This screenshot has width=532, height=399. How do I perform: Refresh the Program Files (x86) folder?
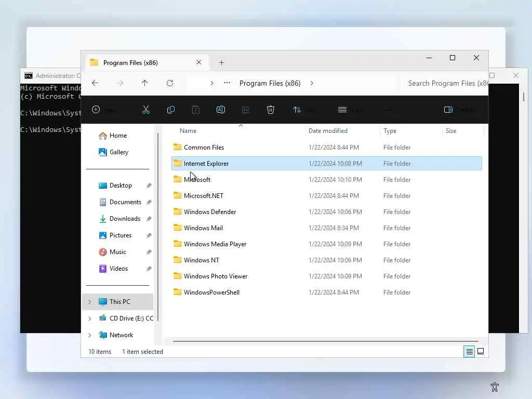click(170, 83)
